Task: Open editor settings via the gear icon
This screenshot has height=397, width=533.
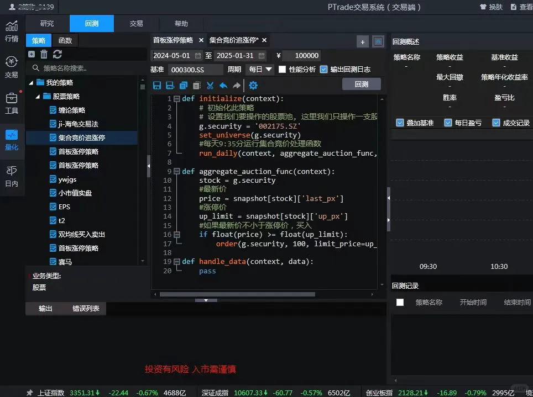Action: click(254, 85)
